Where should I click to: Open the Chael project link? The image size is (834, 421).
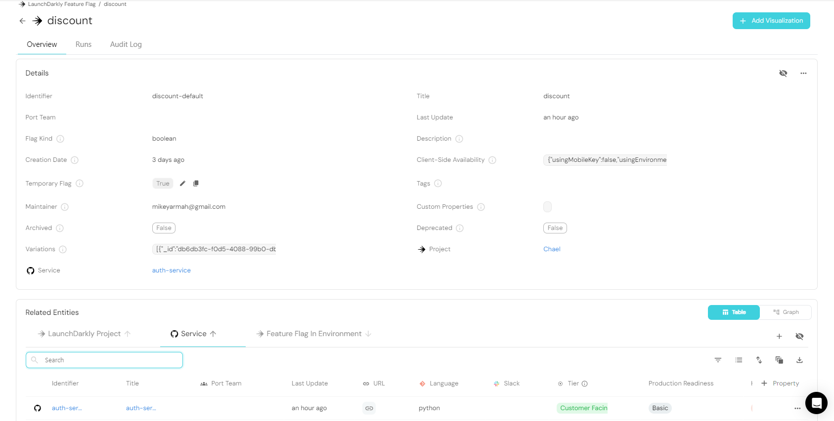click(552, 249)
